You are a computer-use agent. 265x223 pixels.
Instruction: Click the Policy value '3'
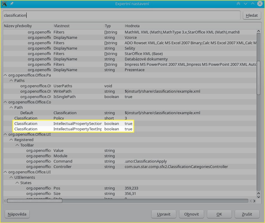[126, 118]
